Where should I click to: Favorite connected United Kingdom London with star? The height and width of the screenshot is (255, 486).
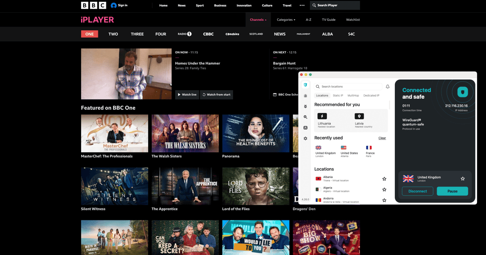point(462,179)
